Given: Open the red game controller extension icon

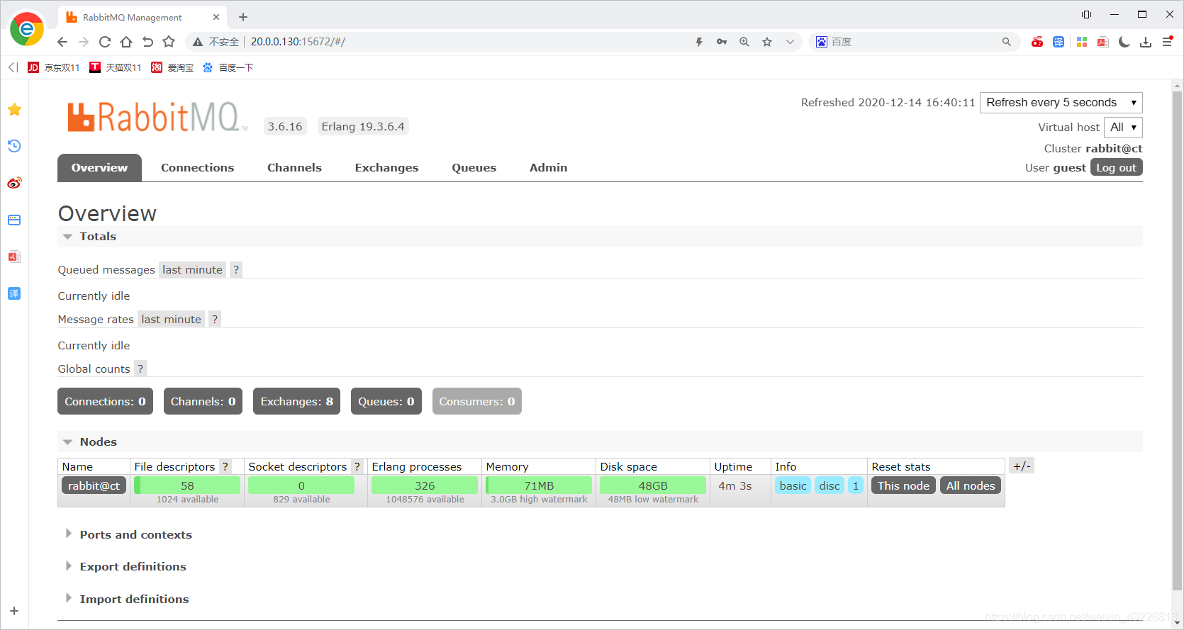Looking at the screenshot, I should (1037, 42).
